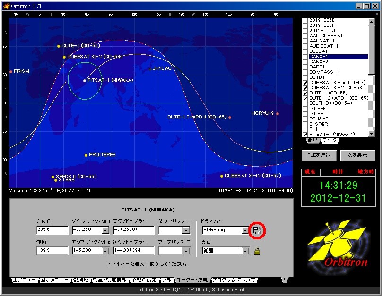Switch satellite panel to データ tab
Image resolution: width=382 pixels, height=296 pixels.
point(330,140)
